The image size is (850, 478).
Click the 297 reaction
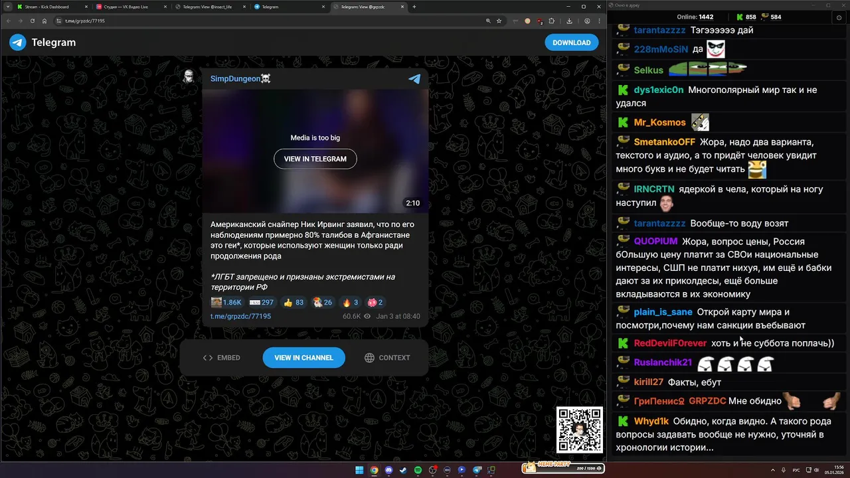(x=261, y=302)
